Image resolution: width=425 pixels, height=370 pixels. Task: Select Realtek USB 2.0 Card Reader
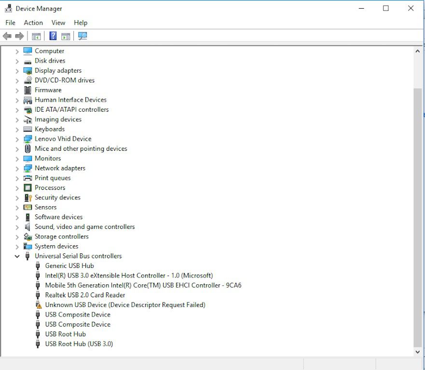[85, 295]
